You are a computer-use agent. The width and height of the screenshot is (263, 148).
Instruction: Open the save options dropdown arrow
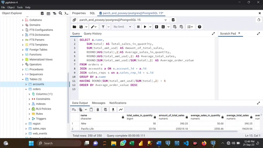click(86, 27)
